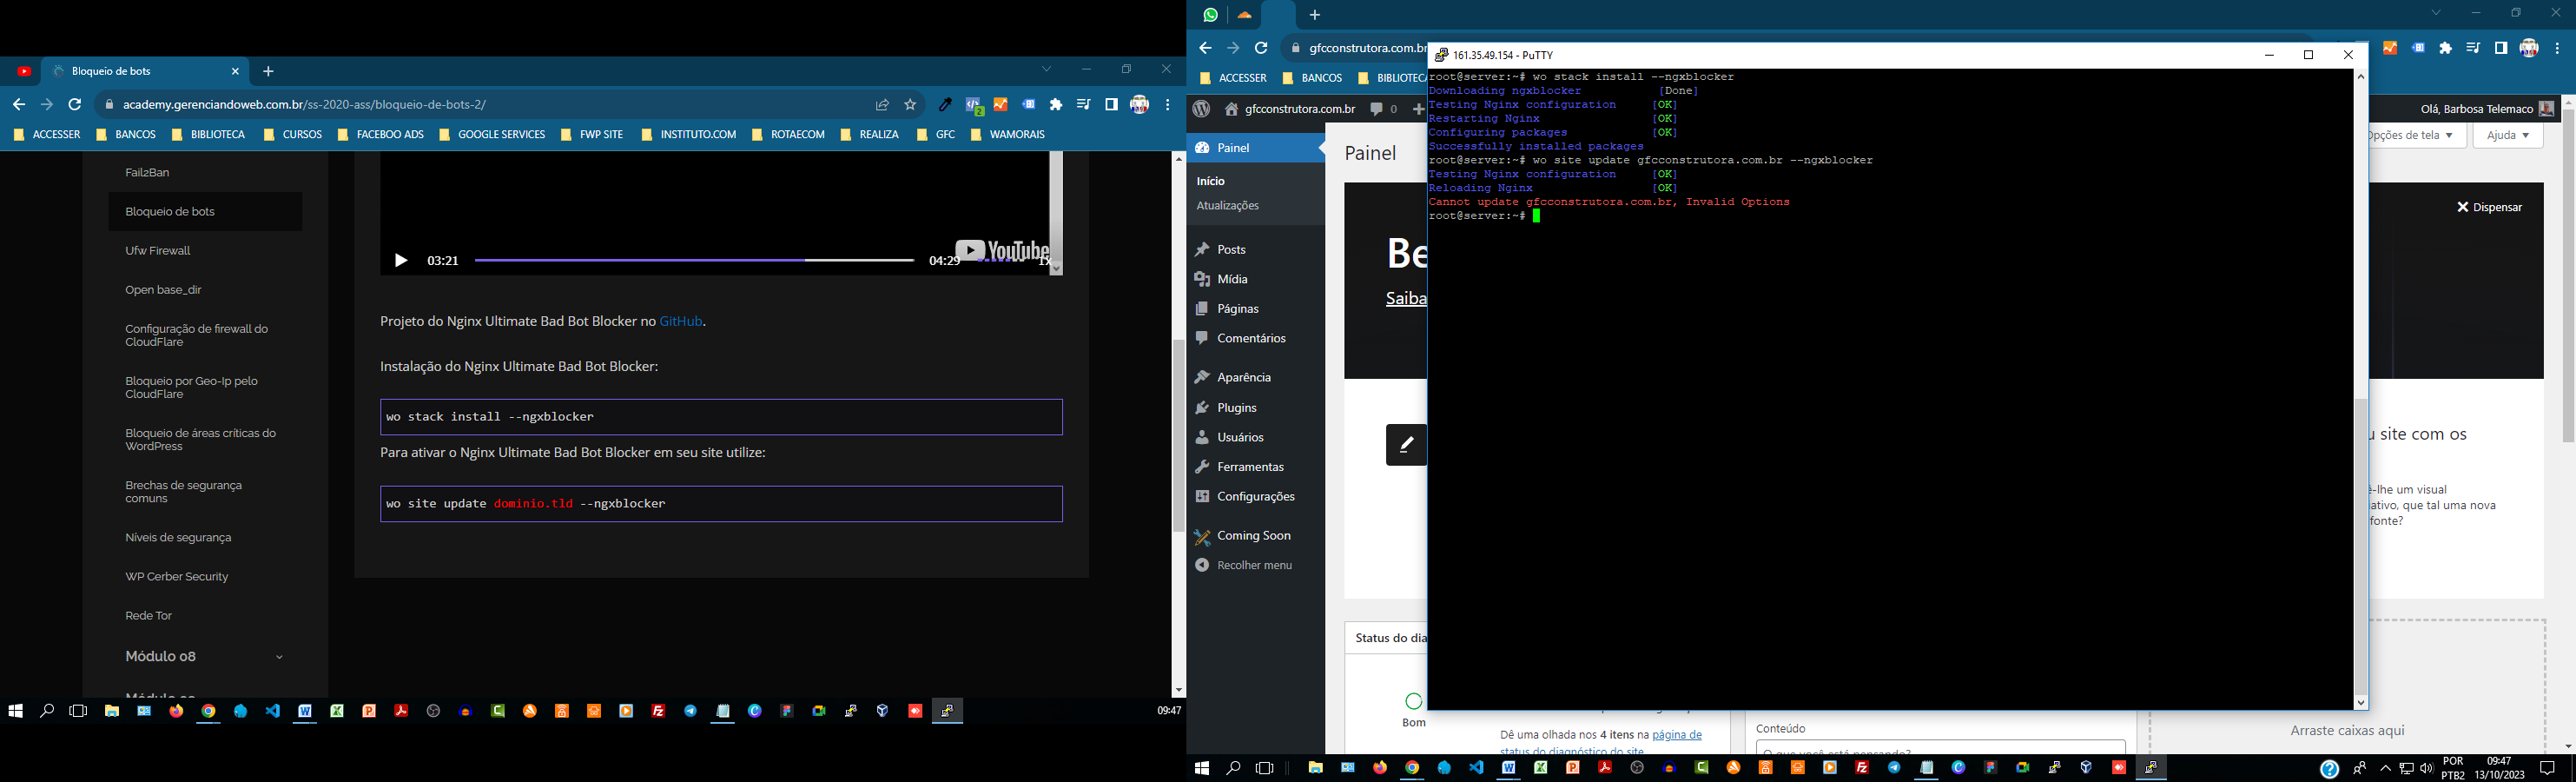Open new tab in gfcconstrutora browser window

1315,15
